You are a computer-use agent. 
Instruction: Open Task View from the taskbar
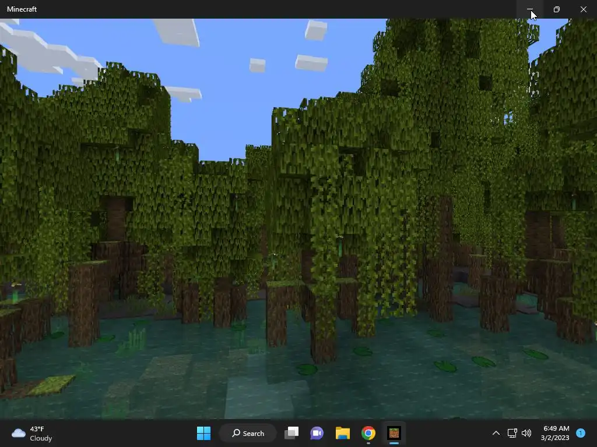[x=292, y=433]
